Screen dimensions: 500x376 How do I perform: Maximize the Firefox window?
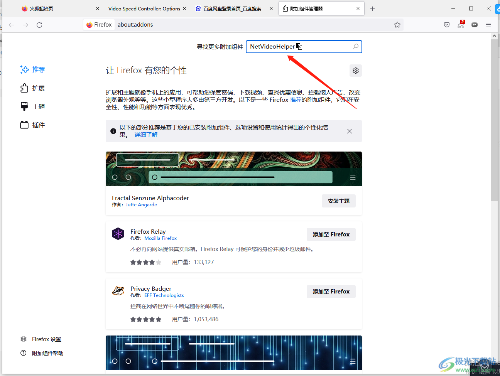tap(471, 8)
